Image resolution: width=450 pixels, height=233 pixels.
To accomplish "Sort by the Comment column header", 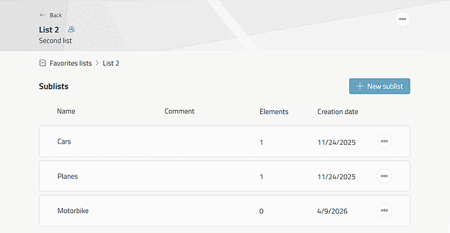I will click(179, 111).
